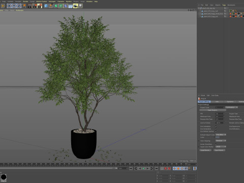Add a Cube primitive object
Screen dimensions: 244x183
[46, 6]
